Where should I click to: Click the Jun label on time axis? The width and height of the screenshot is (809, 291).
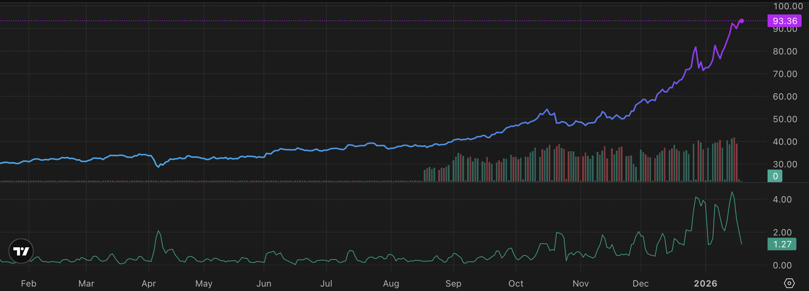pos(264,284)
